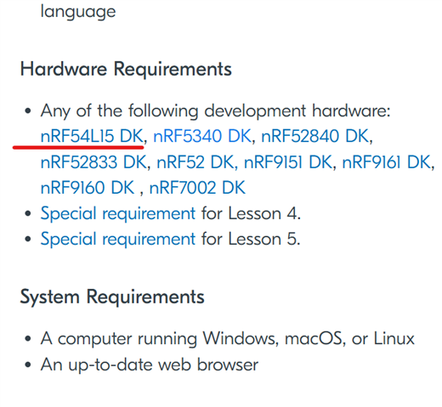Click the word 'language' at the top

78,12
